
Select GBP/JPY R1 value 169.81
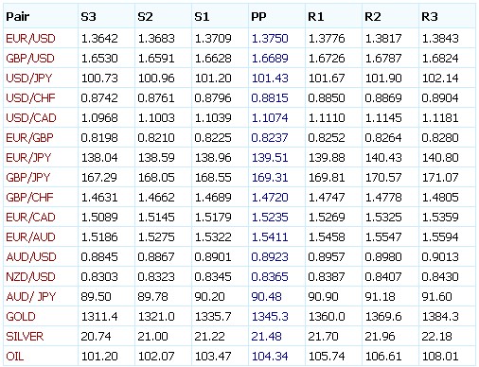coord(327,178)
